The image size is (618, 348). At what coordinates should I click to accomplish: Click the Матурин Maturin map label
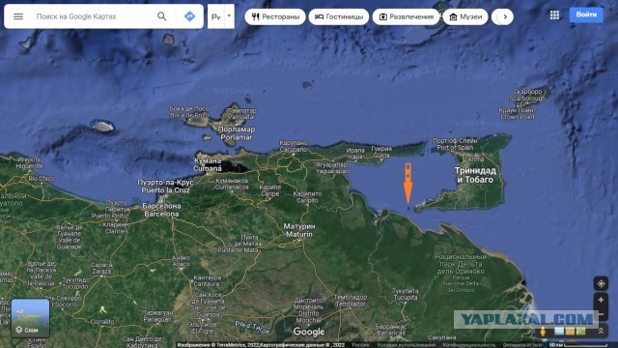299,230
